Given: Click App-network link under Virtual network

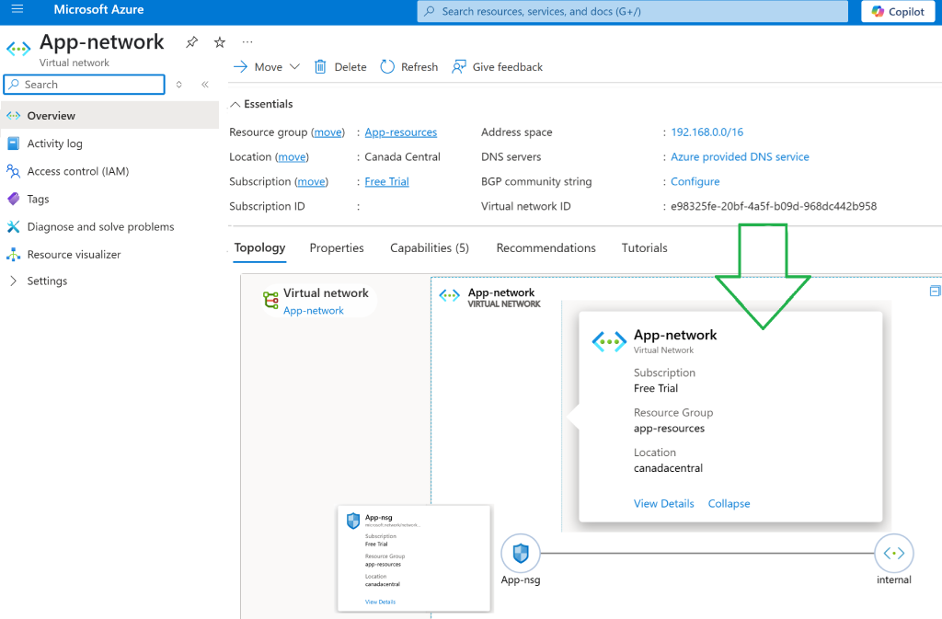Looking at the screenshot, I should click(x=314, y=310).
